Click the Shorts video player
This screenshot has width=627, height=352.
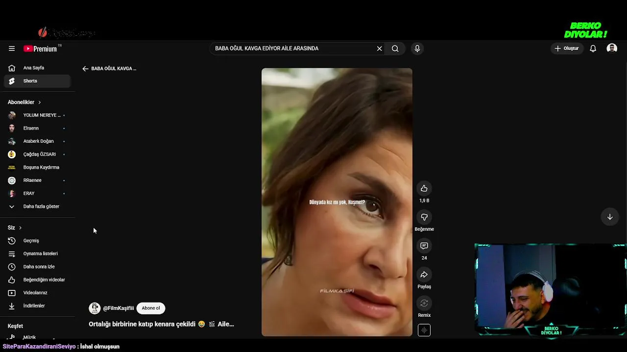click(x=337, y=202)
